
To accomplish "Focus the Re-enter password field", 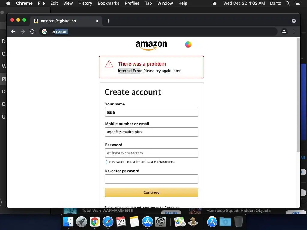I will click(x=151, y=179).
